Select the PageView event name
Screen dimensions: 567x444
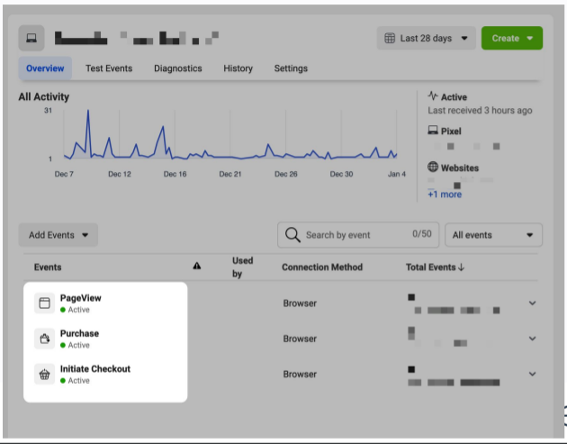pos(81,298)
